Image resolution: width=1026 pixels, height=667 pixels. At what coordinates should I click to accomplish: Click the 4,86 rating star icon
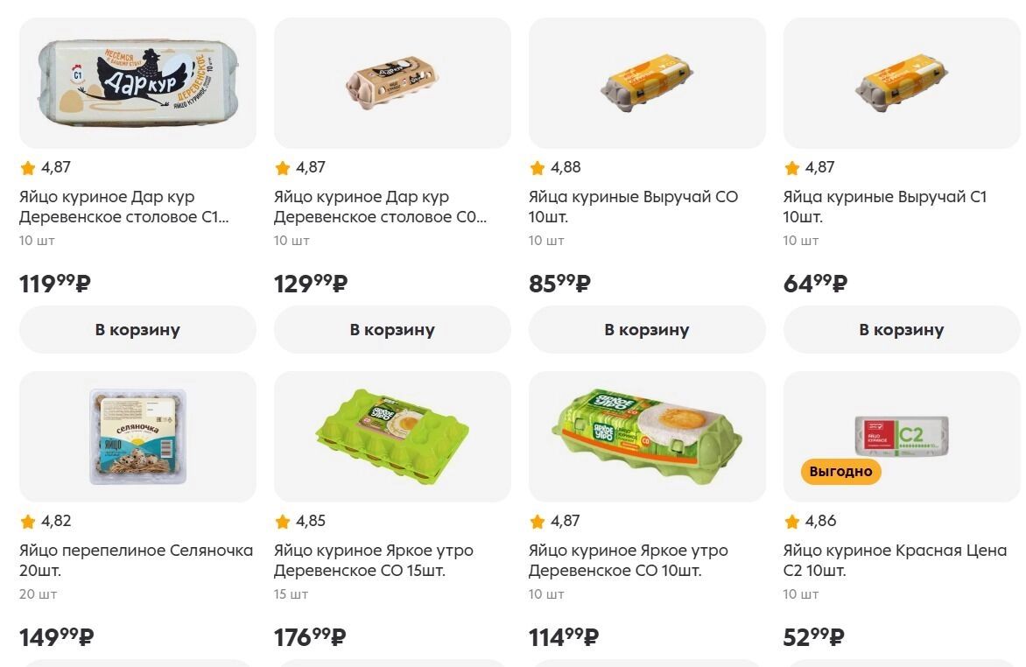click(x=792, y=522)
